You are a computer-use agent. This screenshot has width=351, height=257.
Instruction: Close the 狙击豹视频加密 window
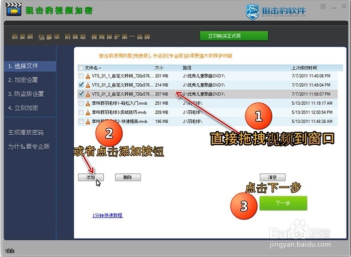tap(344, 7)
